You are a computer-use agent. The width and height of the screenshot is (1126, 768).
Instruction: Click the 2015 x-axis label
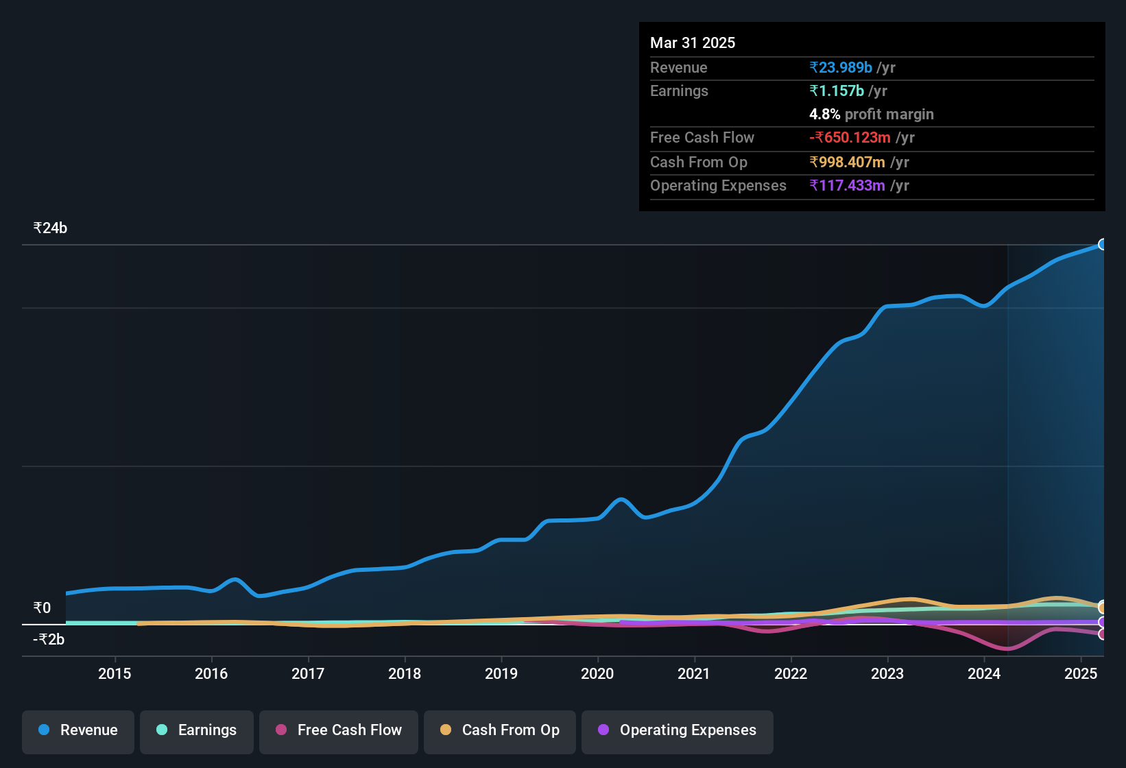(115, 673)
